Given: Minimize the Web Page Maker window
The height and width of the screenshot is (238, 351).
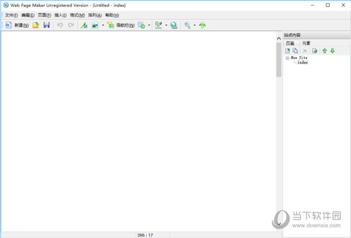Looking at the screenshot, I should [312, 5].
